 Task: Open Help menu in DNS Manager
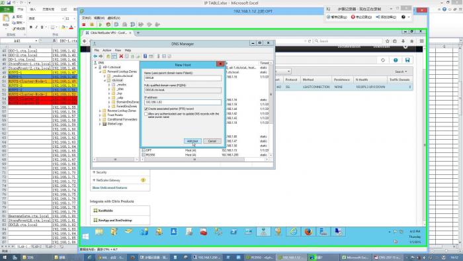(128, 50)
